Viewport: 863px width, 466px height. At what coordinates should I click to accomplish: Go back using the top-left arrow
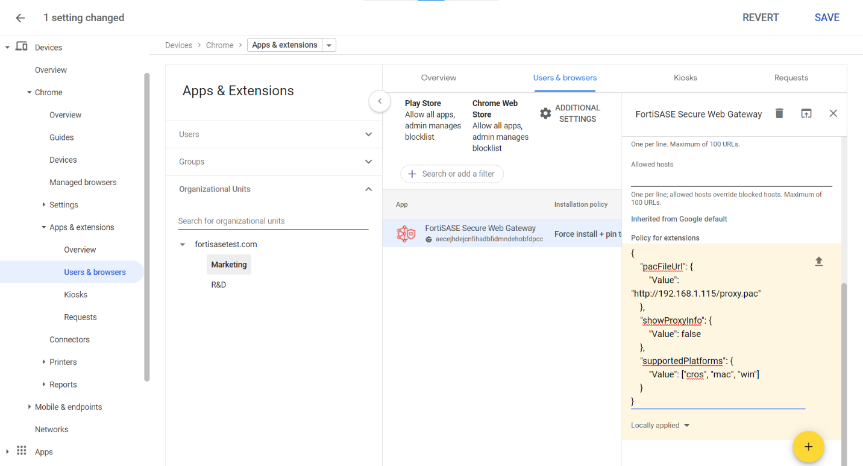click(20, 17)
